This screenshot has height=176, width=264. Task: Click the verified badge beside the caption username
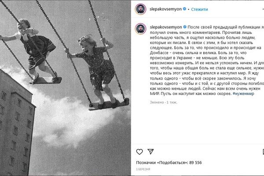[x=185, y=27]
